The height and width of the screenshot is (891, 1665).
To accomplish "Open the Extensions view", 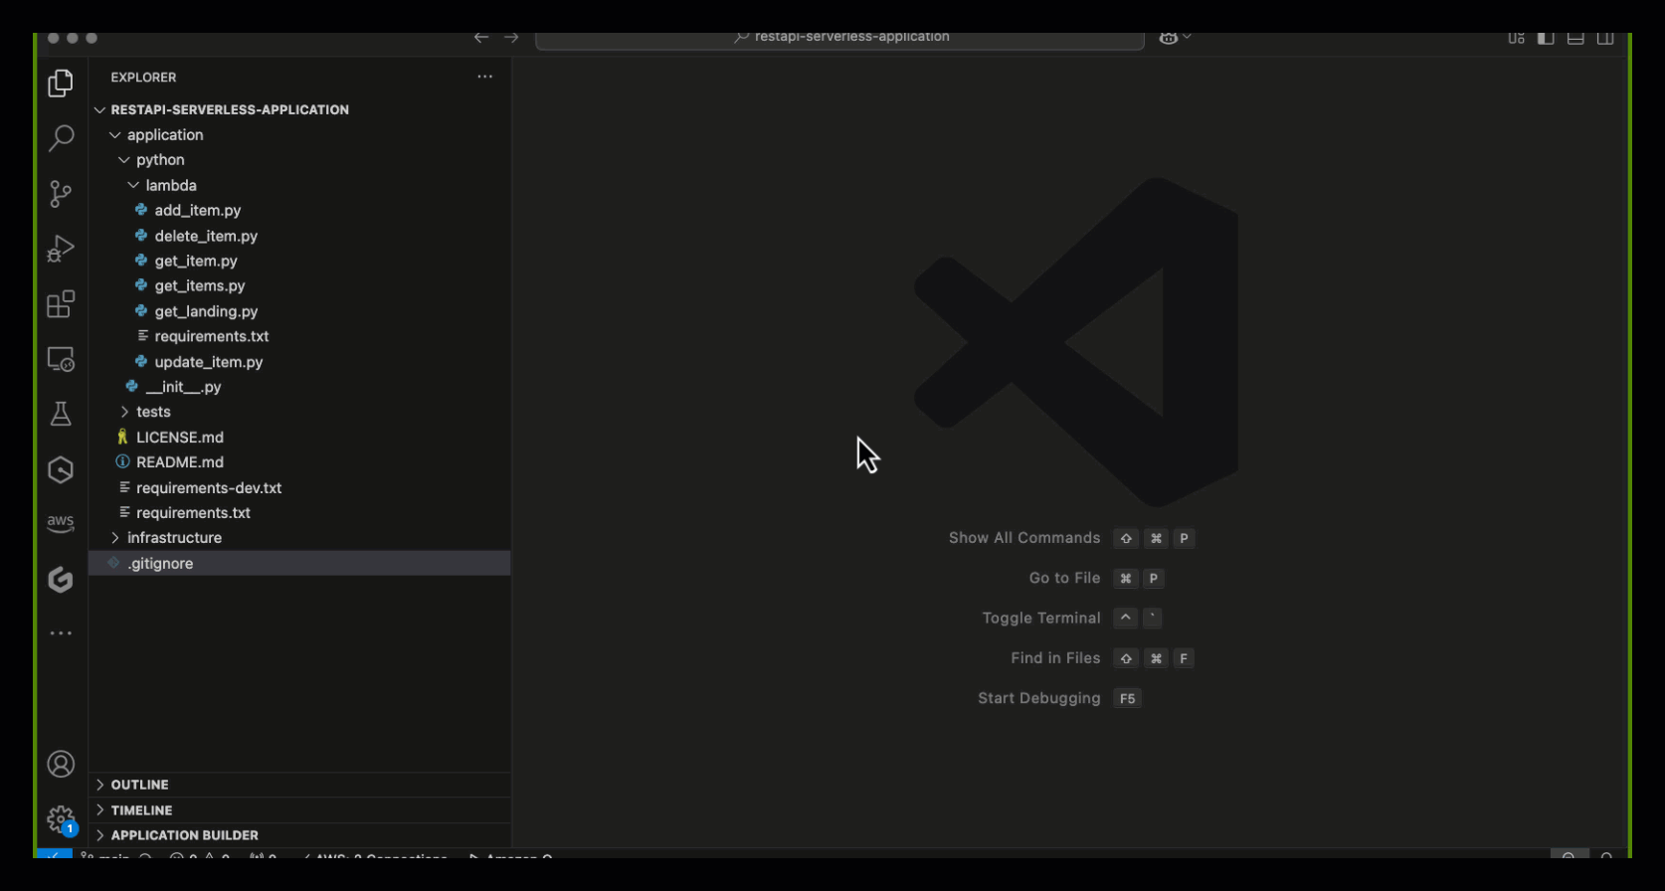I will [x=61, y=304].
